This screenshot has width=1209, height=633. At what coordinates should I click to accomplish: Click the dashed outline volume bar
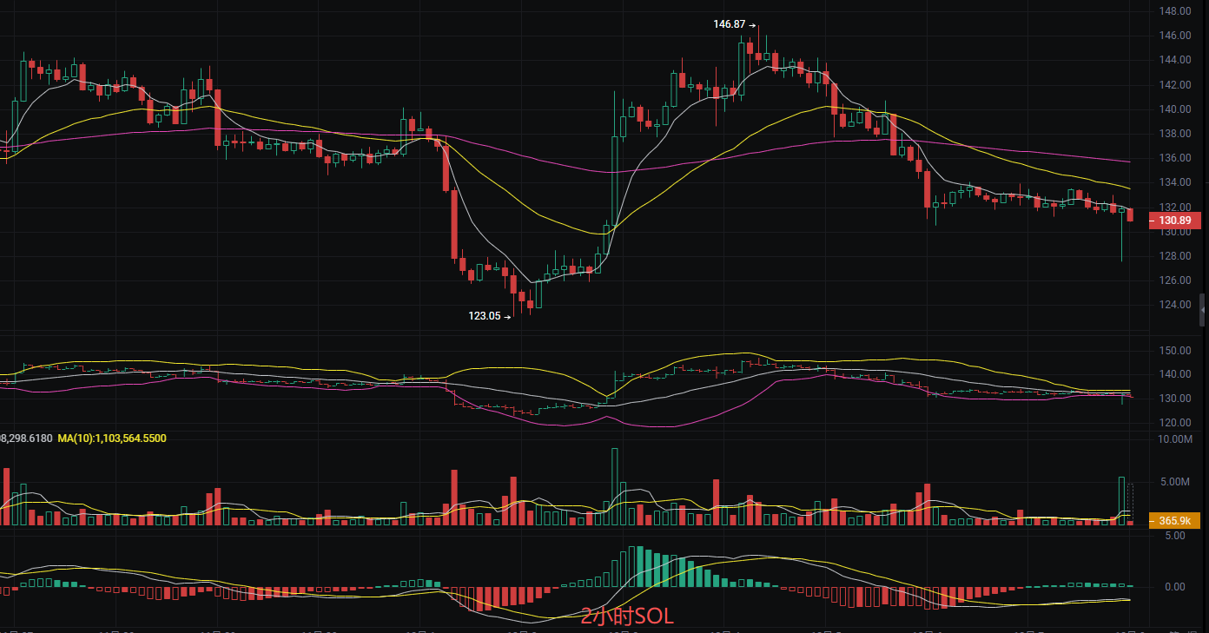(x=1130, y=501)
